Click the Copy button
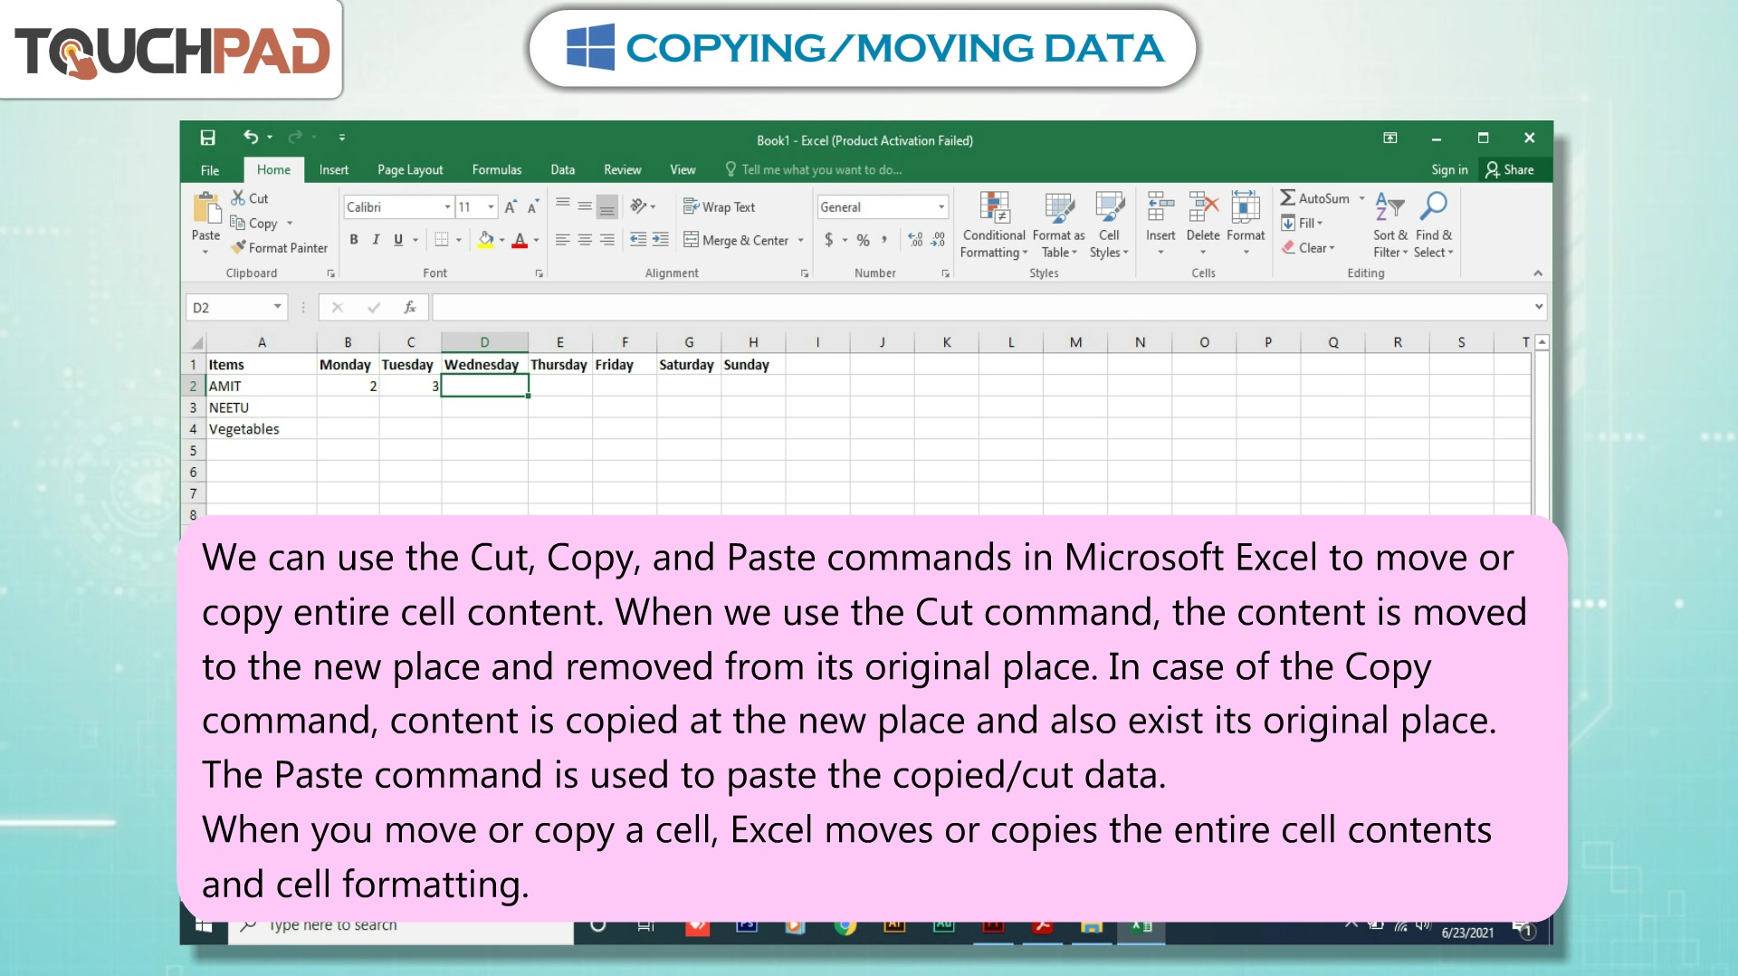1738x976 pixels. click(x=254, y=223)
